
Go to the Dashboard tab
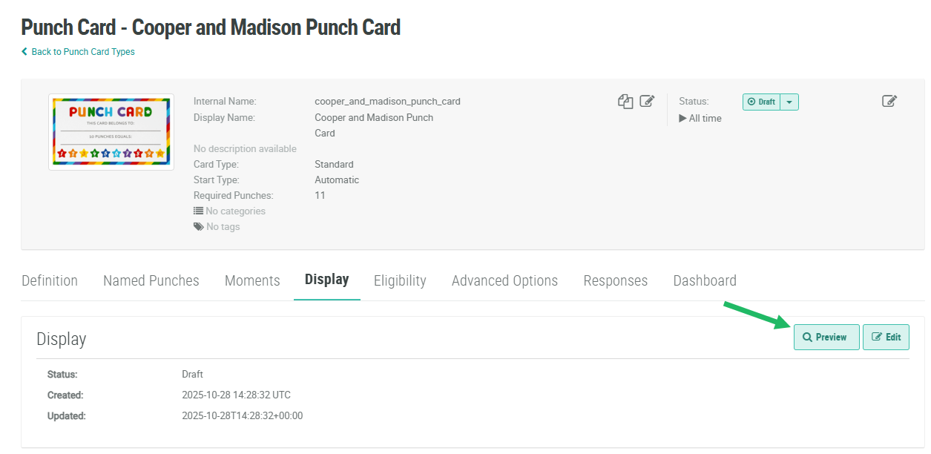point(705,280)
